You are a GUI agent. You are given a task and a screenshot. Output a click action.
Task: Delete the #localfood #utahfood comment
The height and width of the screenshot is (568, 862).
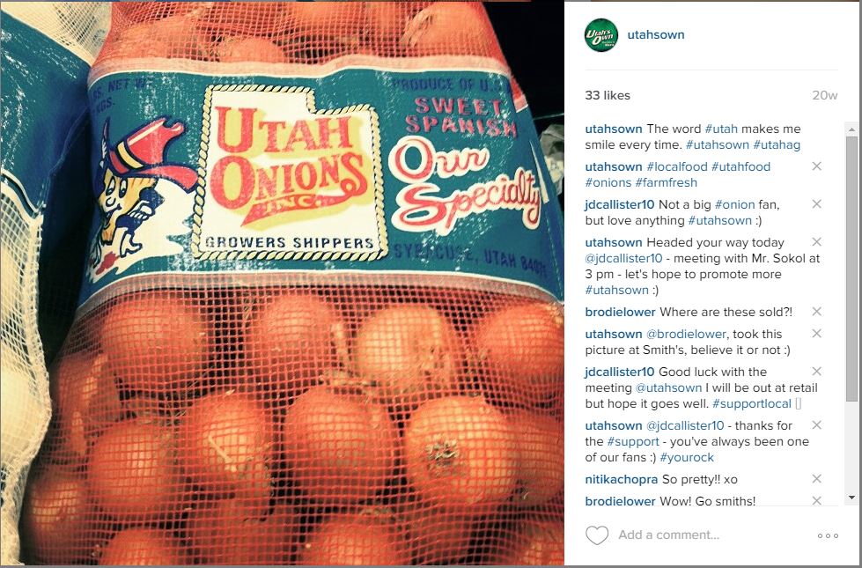(817, 166)
